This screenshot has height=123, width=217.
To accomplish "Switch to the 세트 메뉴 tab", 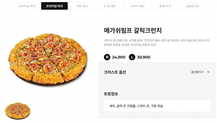I will [82, 6].
